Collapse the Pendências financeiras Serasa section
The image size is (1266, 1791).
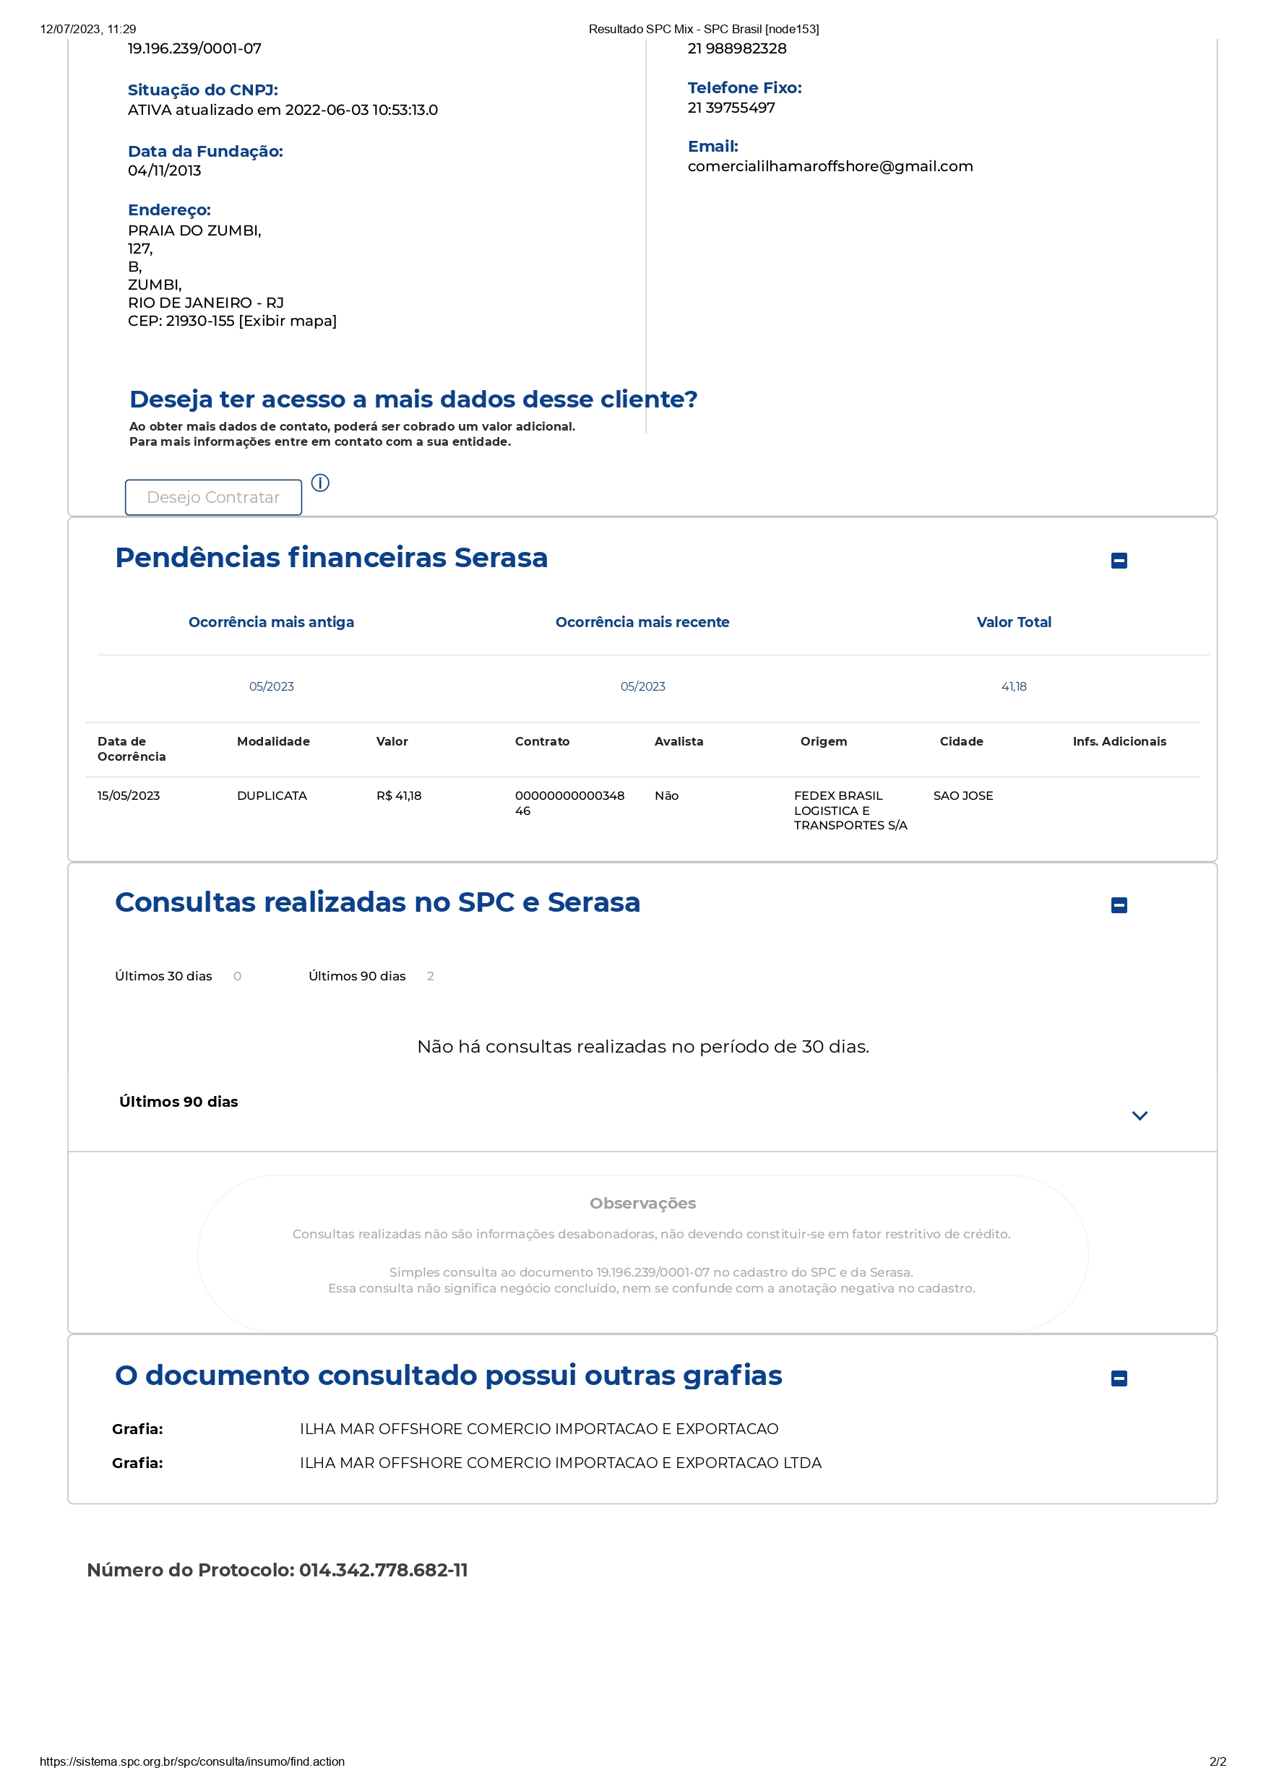[x=1118, y=560]
